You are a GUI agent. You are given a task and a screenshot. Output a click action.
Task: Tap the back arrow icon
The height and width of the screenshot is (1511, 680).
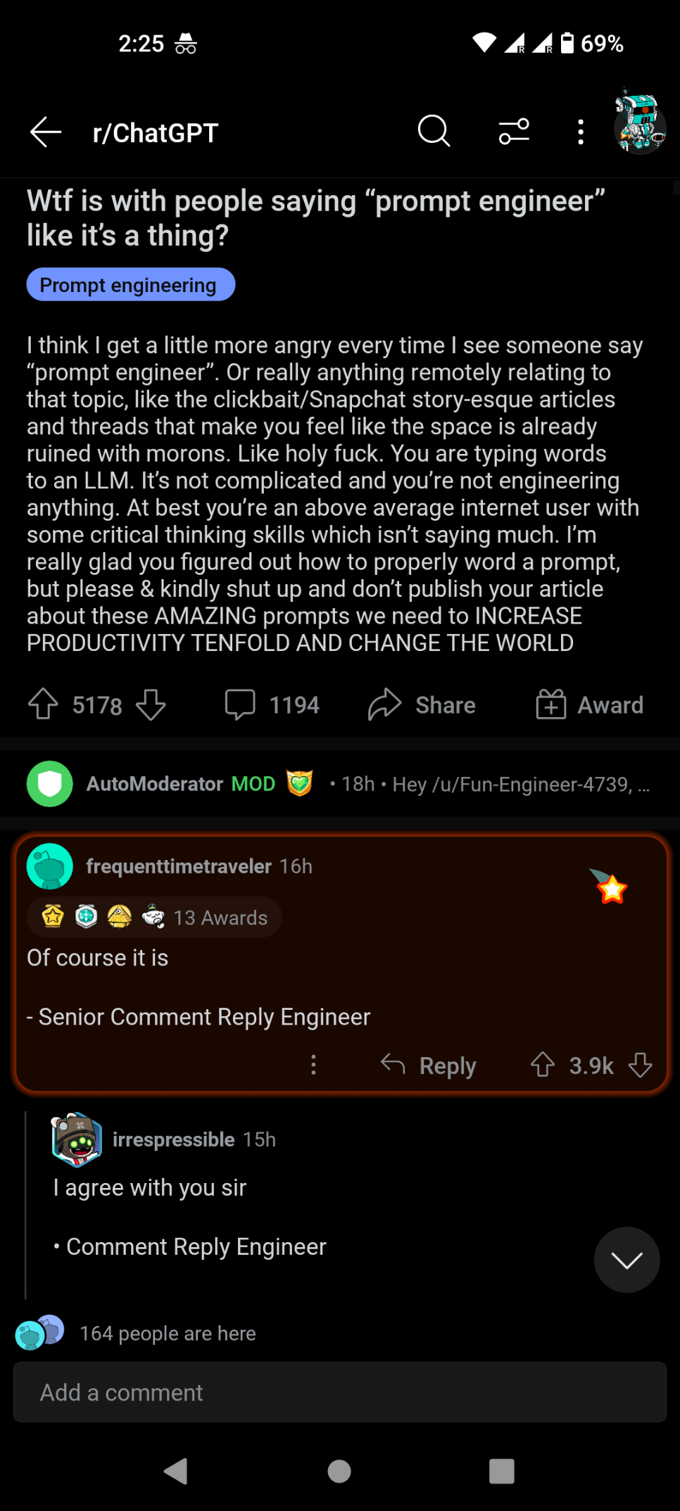(46, 132)
